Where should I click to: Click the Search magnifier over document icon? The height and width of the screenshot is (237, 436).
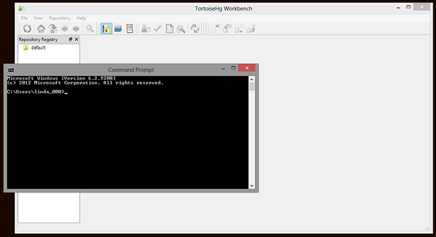[x=181, y=29]
